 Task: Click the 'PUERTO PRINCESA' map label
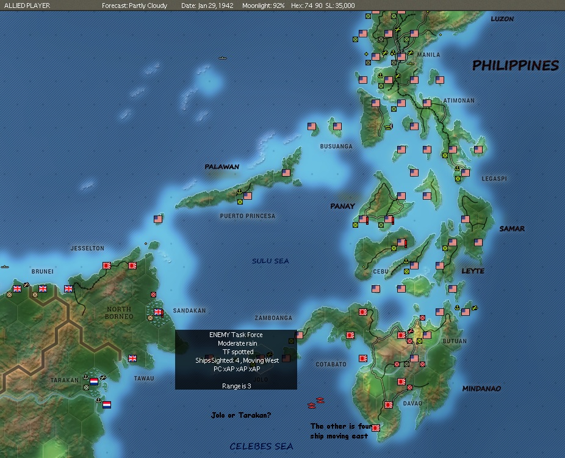pyautogui.click(x=248, y=216)
